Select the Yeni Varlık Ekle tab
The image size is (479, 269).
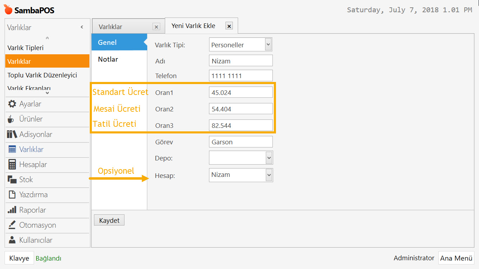[x=194, y=25]
